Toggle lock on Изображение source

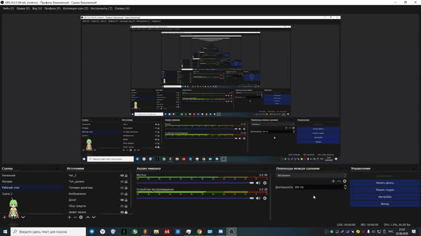tap(126, 194)
